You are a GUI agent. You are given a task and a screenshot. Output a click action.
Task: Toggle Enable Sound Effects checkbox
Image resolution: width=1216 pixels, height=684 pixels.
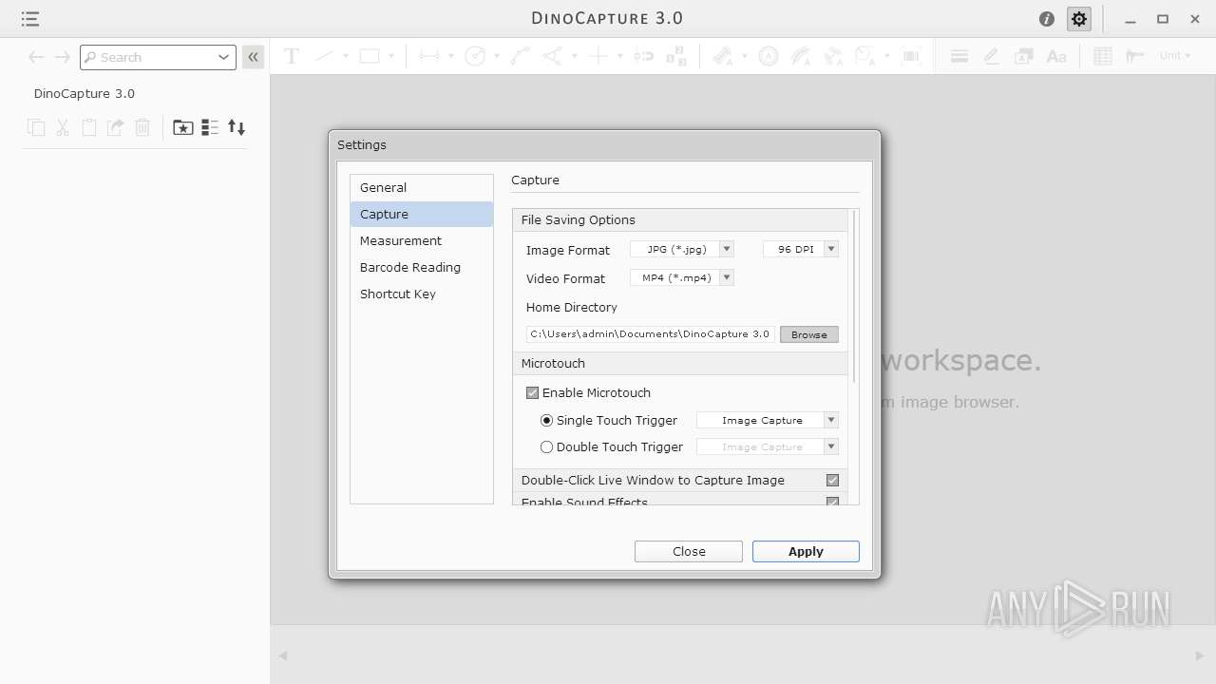[x=832, y=502]
